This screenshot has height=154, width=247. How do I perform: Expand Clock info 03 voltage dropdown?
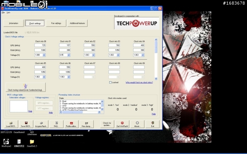pyautogui.click(x=118, y=55)
